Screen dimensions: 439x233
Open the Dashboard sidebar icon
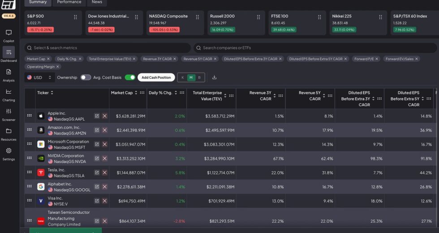click(9, 52)
